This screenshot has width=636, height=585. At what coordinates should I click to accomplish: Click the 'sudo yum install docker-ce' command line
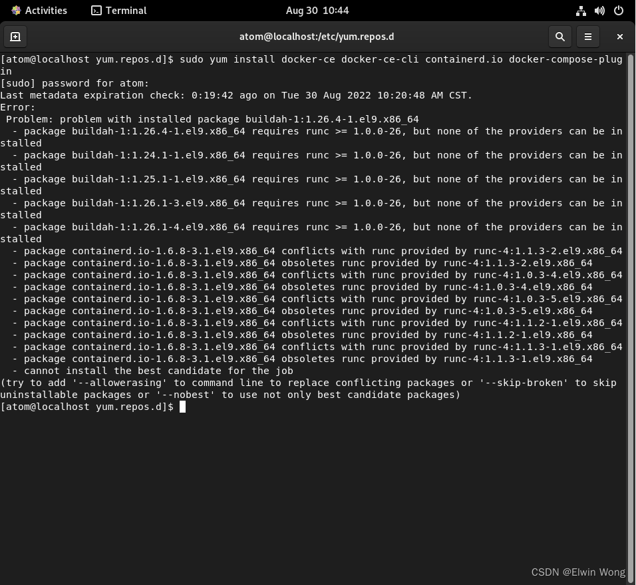(311, 65)
